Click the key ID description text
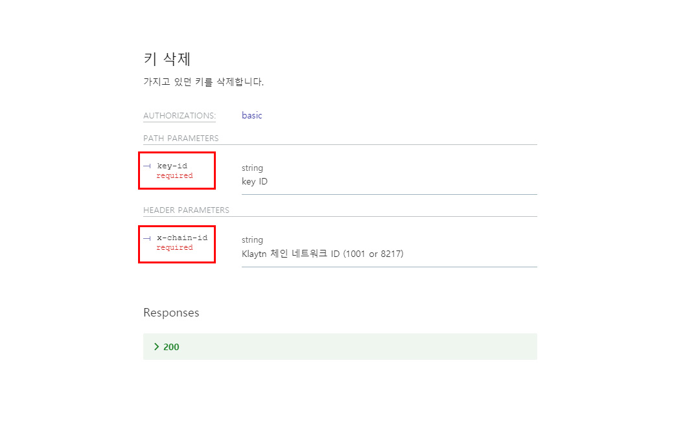This screenshot has width=687, height=422. (x=255, y=181)
